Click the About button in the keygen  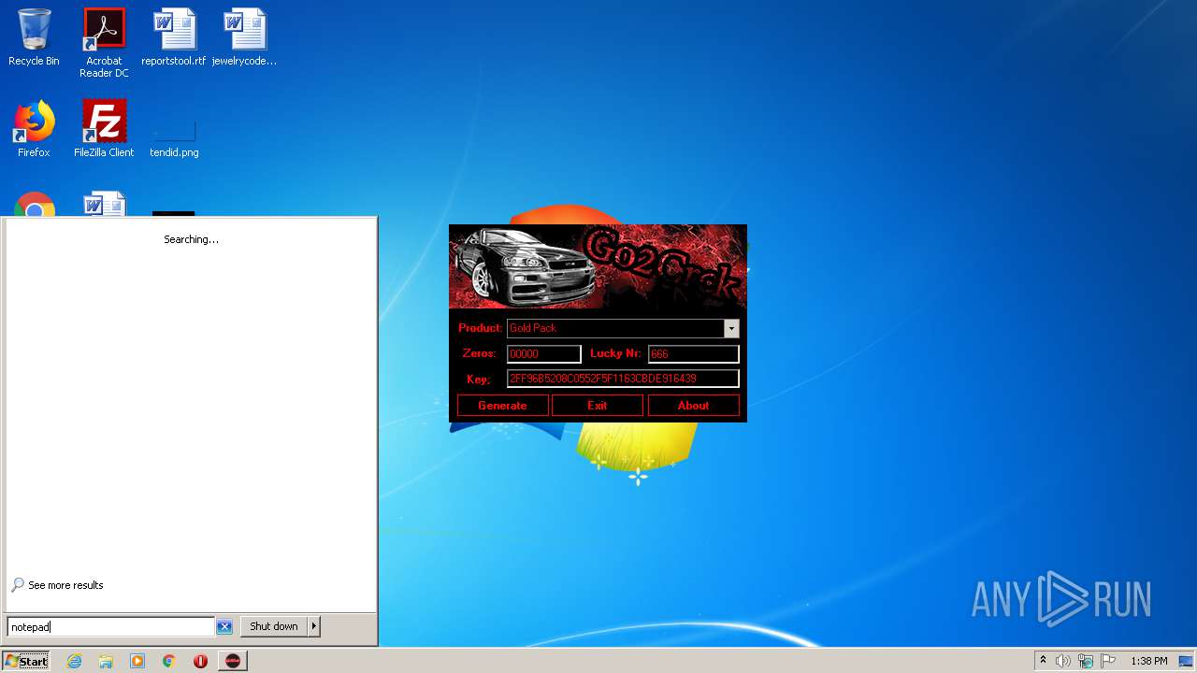(693, 406)
